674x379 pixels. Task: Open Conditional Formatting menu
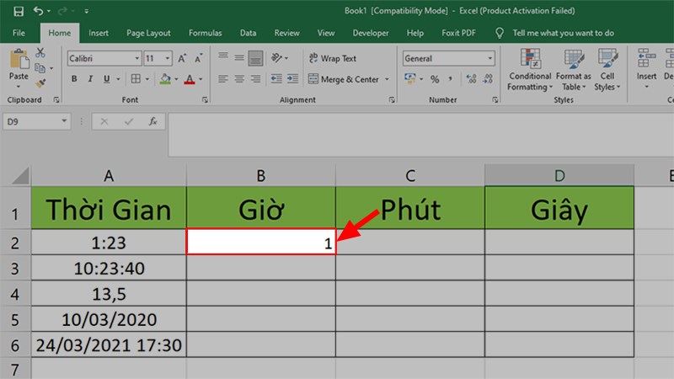pos(530,70)
